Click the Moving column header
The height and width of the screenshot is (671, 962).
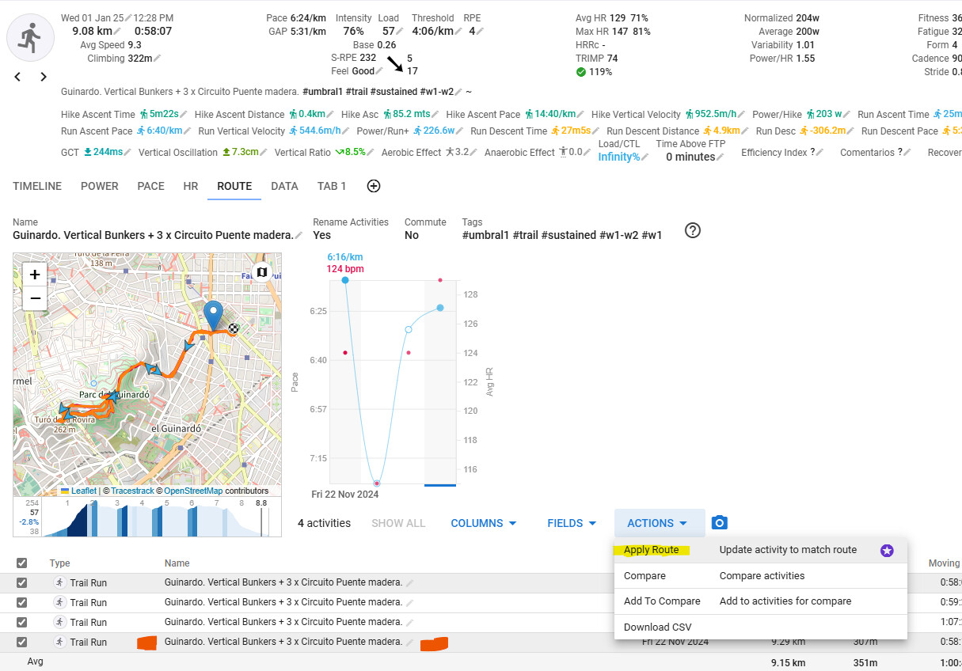click(x=944, y=563)
